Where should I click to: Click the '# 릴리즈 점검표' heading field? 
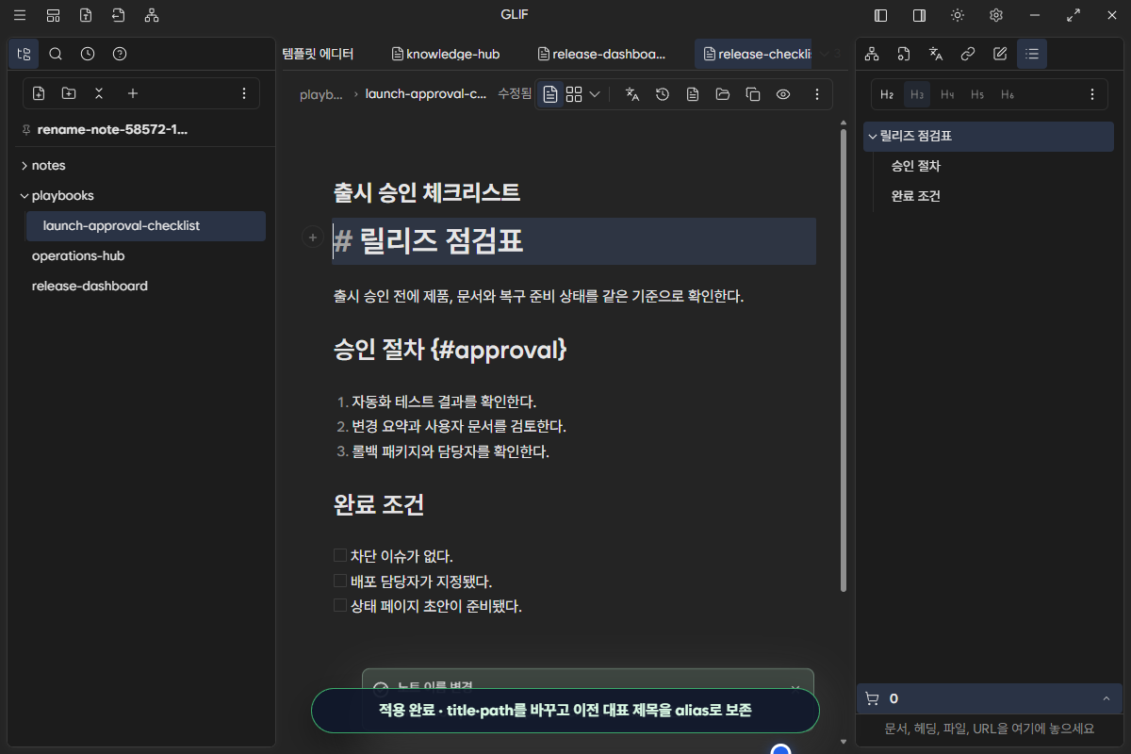(x=574, y=241)
